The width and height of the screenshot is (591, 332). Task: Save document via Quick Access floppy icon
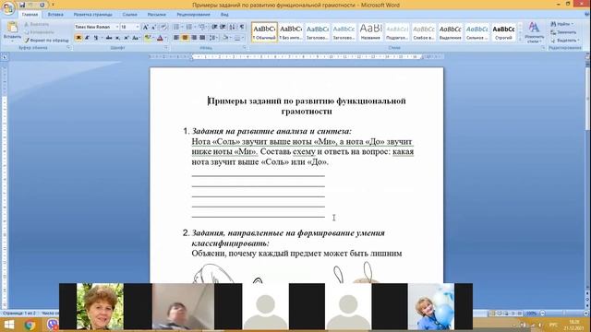[22, 5]
